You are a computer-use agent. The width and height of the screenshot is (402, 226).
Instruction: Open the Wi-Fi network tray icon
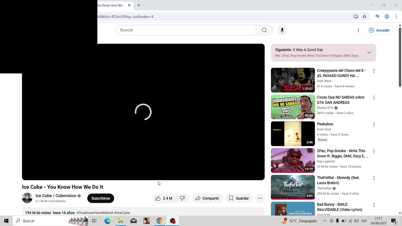350,221
